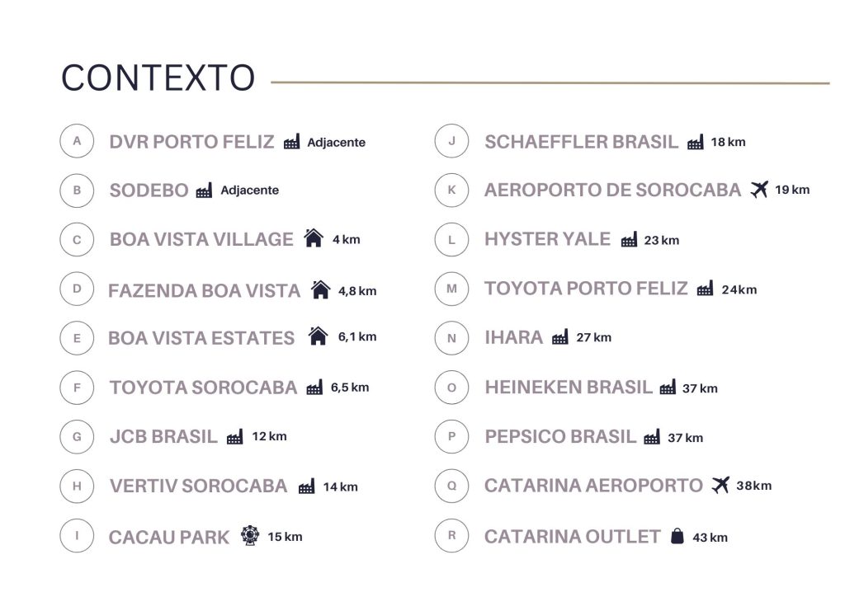Select the circled letter R marker
Screen dimensions: 845x597
coord(451,535)
